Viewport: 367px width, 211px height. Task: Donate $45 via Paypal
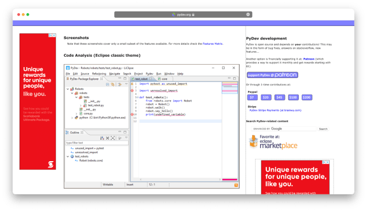[x=280, y=97]
